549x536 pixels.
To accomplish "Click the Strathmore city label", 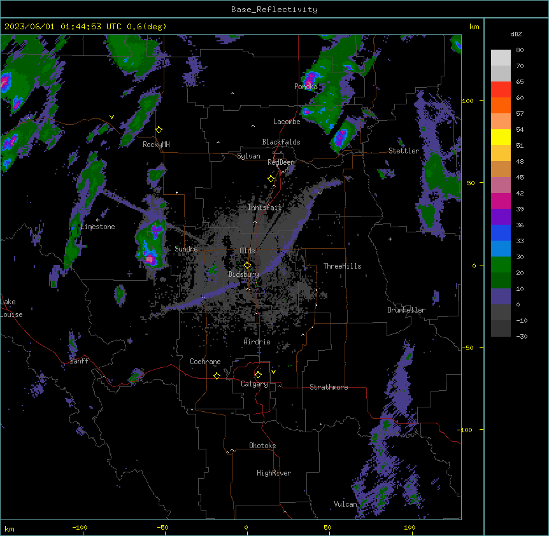I will [329, 387].
